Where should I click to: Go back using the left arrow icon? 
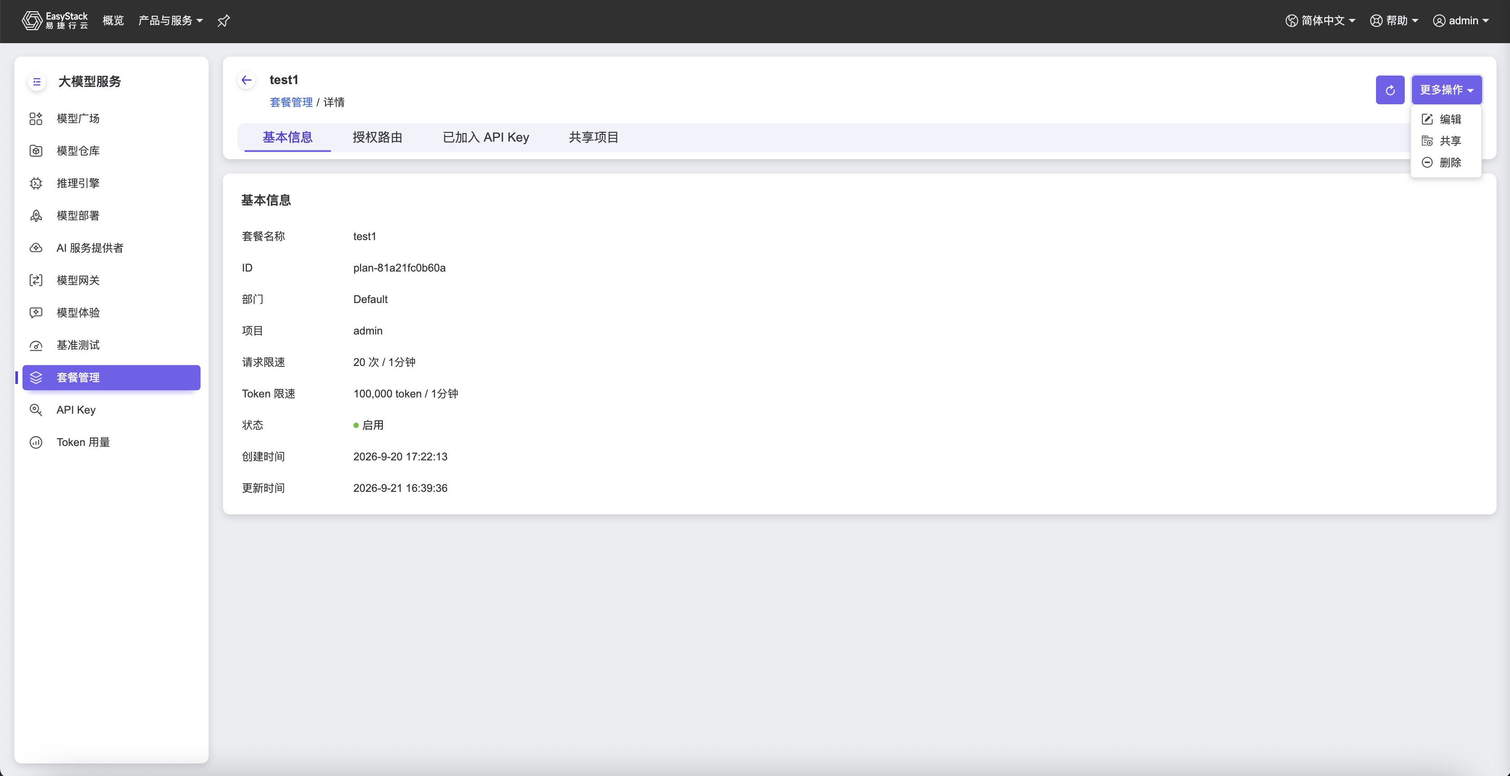pos(247,80)
